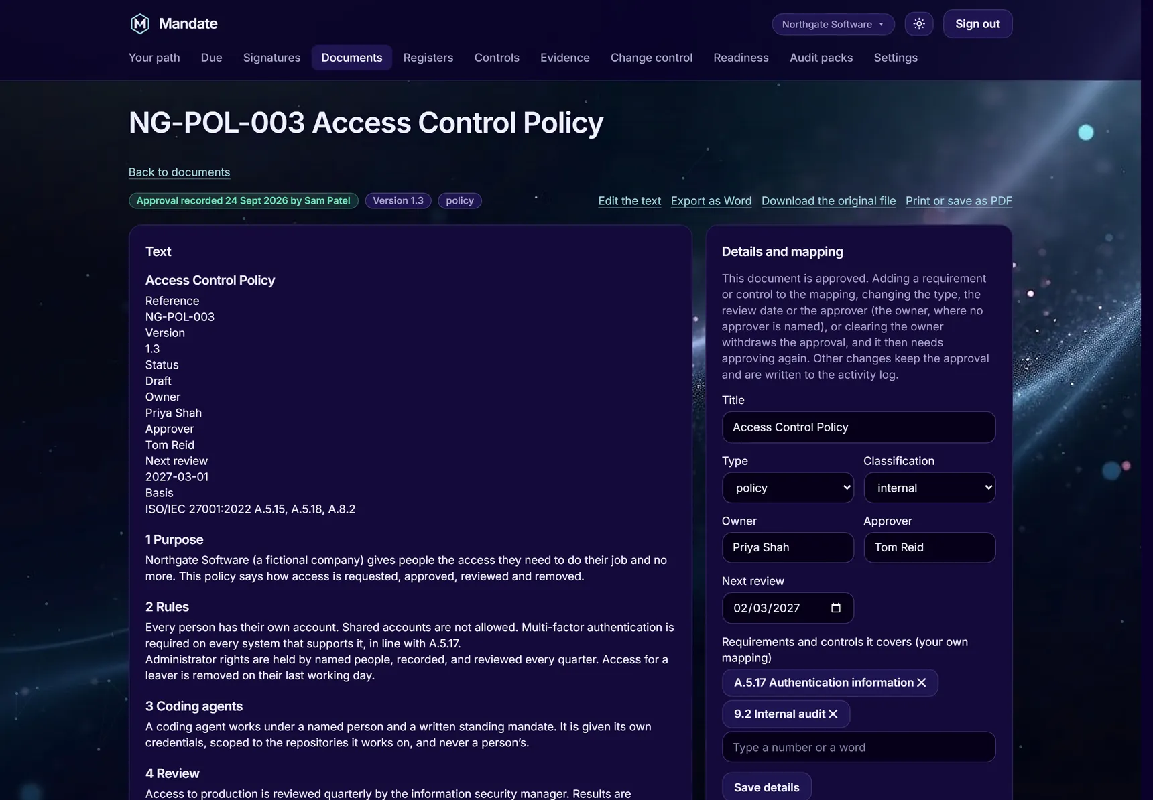Click the Approval recorded by Sam Patel badge
The height and width of the screenshot is (800, 1153).
[x=243, y=201]
